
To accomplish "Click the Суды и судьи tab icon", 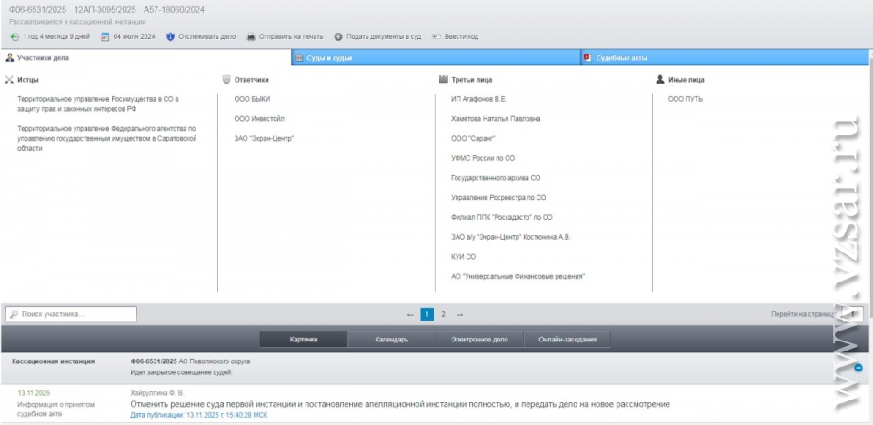I will [x=298, y=57].
